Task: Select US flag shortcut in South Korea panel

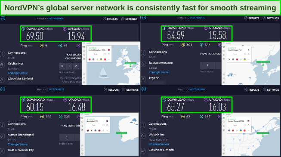Action: (233, 59)
